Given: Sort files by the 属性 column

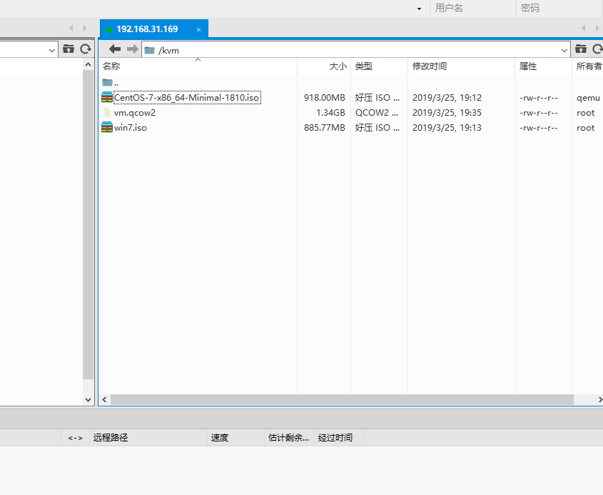Looking at the screenshot, I should [543, 66].
